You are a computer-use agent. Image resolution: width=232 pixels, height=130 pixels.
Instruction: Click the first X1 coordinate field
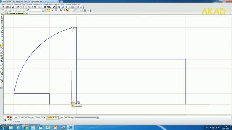click(21, 118)
